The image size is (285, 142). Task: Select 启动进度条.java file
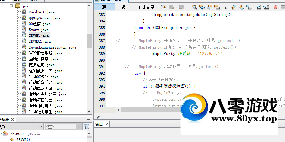pos(43,59)
